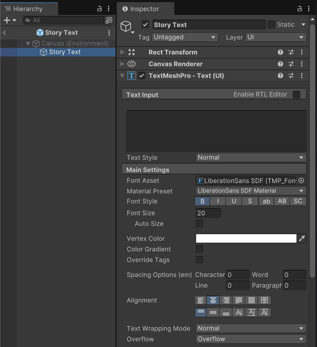Screen dimensions: 317x347
Task: Expand the Rect Transform component
Action: click(122, 52)
